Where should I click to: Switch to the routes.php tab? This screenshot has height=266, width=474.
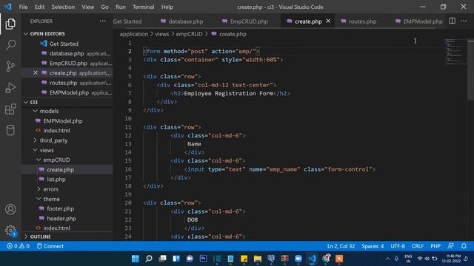(x=358, y=21)
